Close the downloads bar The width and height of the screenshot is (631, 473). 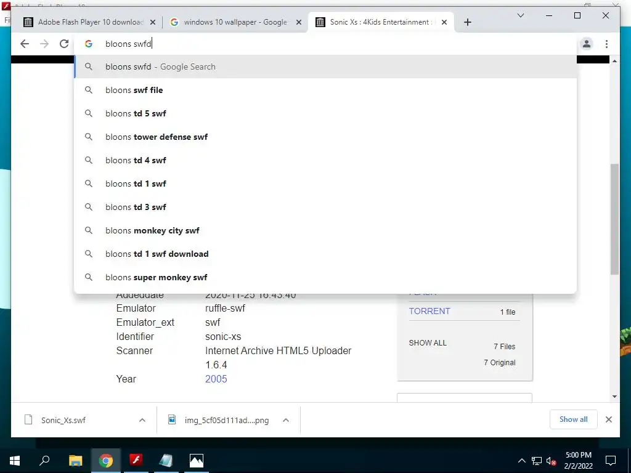coord(609,419)
